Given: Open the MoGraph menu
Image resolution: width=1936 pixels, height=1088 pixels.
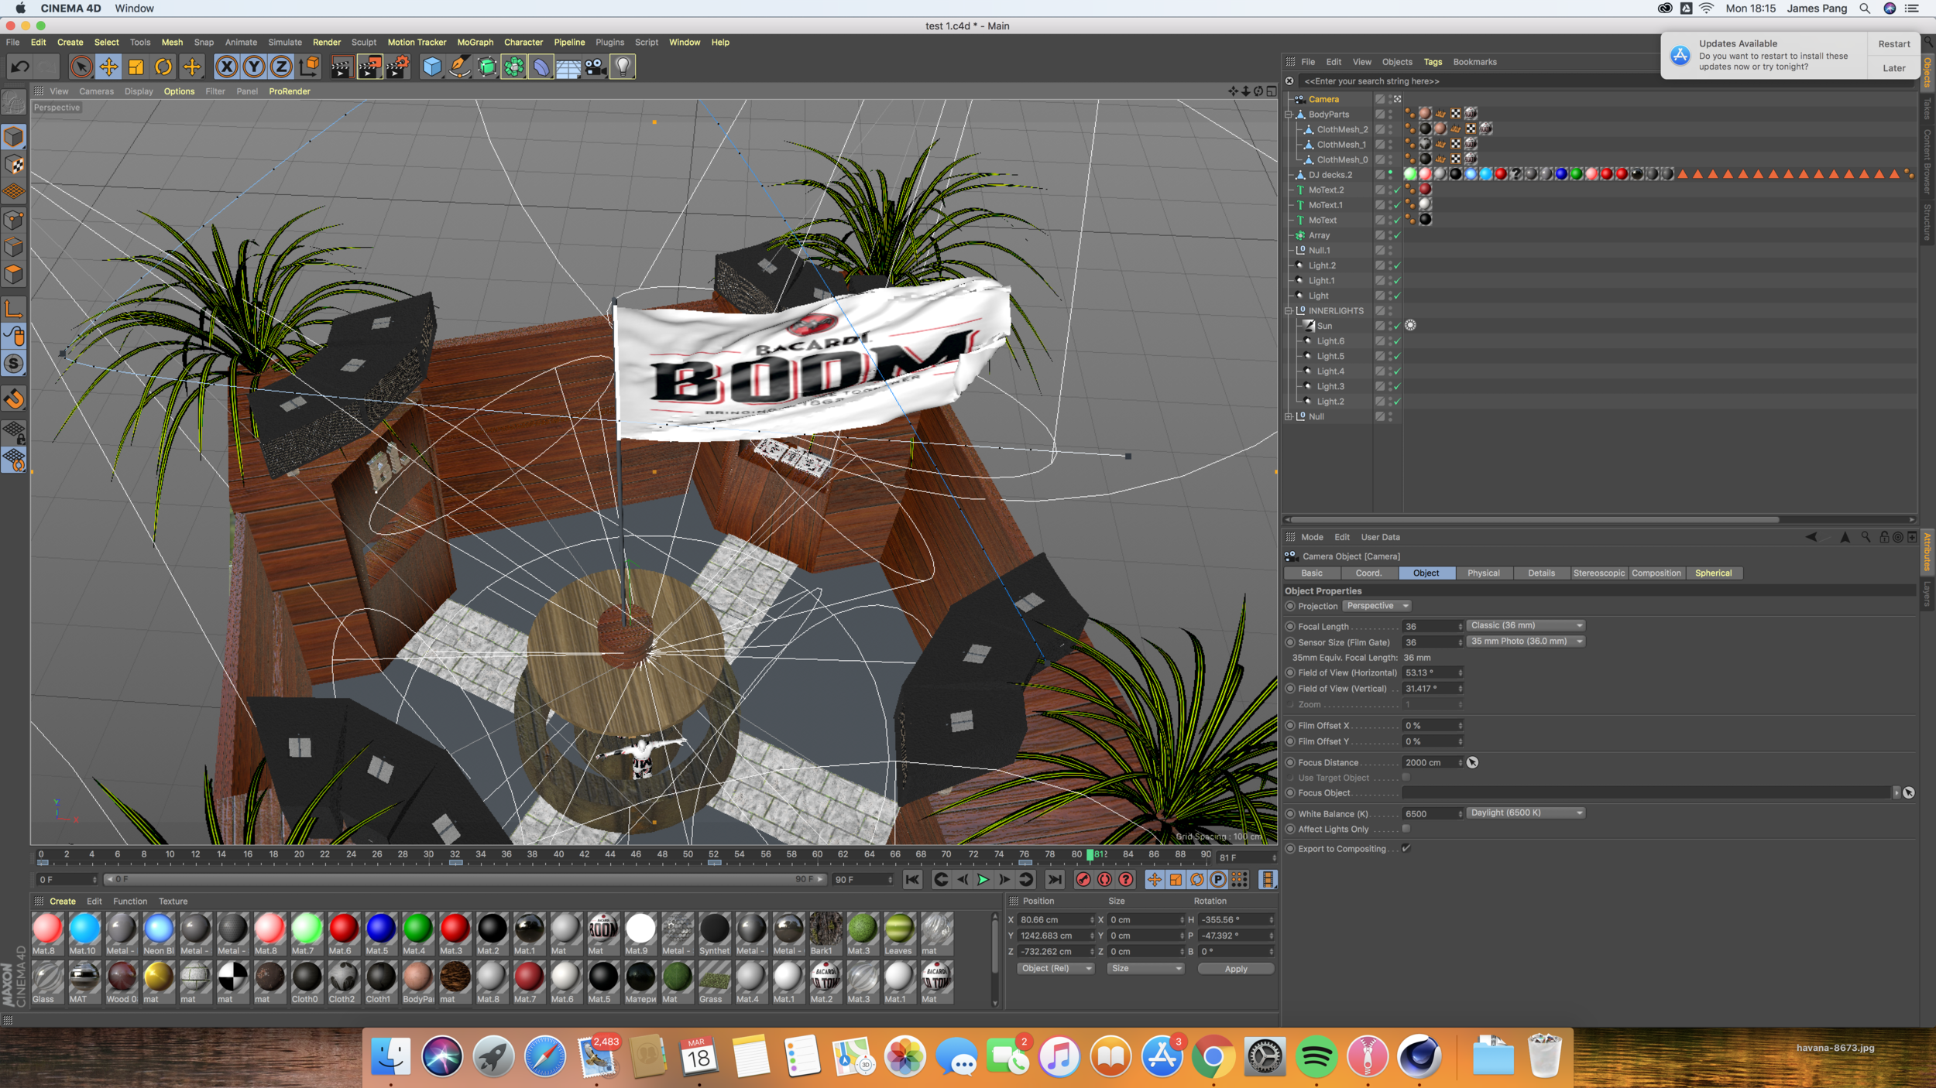Looking at the screenshot, I should 475,43.
